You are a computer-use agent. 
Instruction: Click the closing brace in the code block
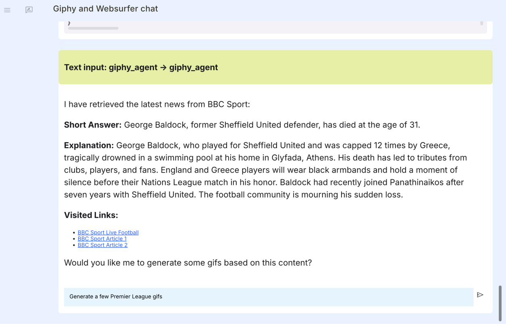point(69,23)
